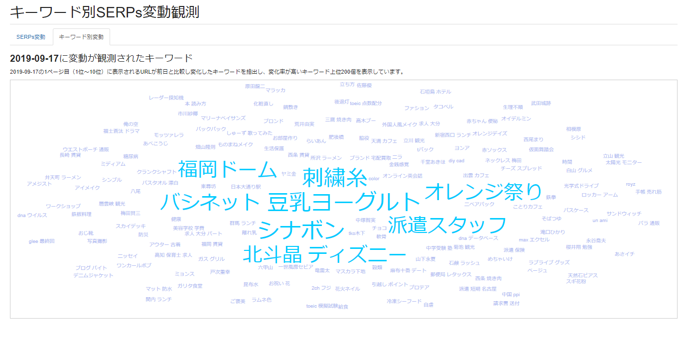Click the 太陽光 モニター keyword
The height and width of the screenshot is (339, 688).
624,162
